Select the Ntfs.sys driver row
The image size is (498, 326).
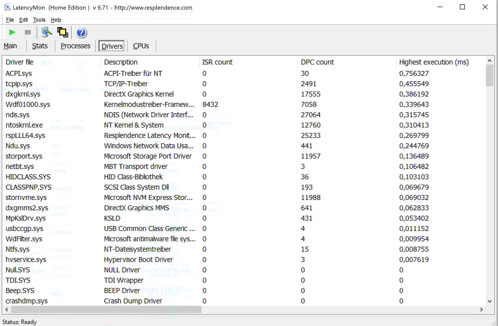click(244, 249)
